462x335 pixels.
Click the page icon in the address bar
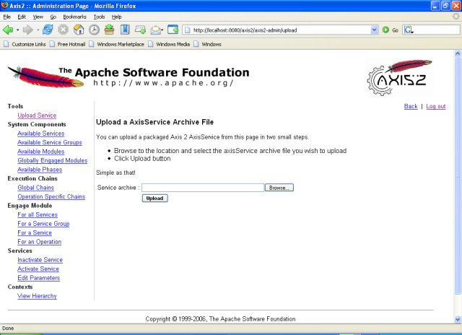pyautogui.click(x=187, y=30)
